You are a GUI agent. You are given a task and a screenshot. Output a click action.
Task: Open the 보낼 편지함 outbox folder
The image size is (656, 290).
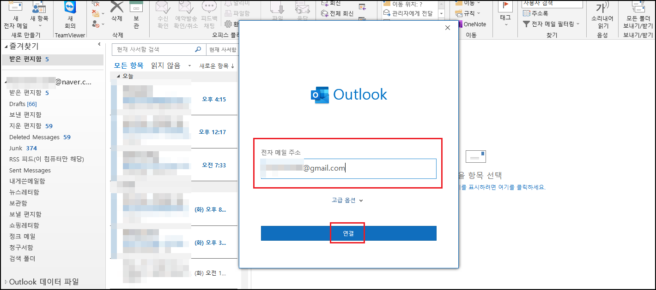point(25,214)
